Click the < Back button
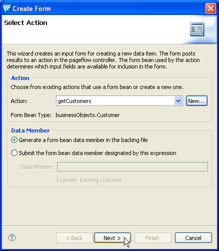 coord(74,238)
